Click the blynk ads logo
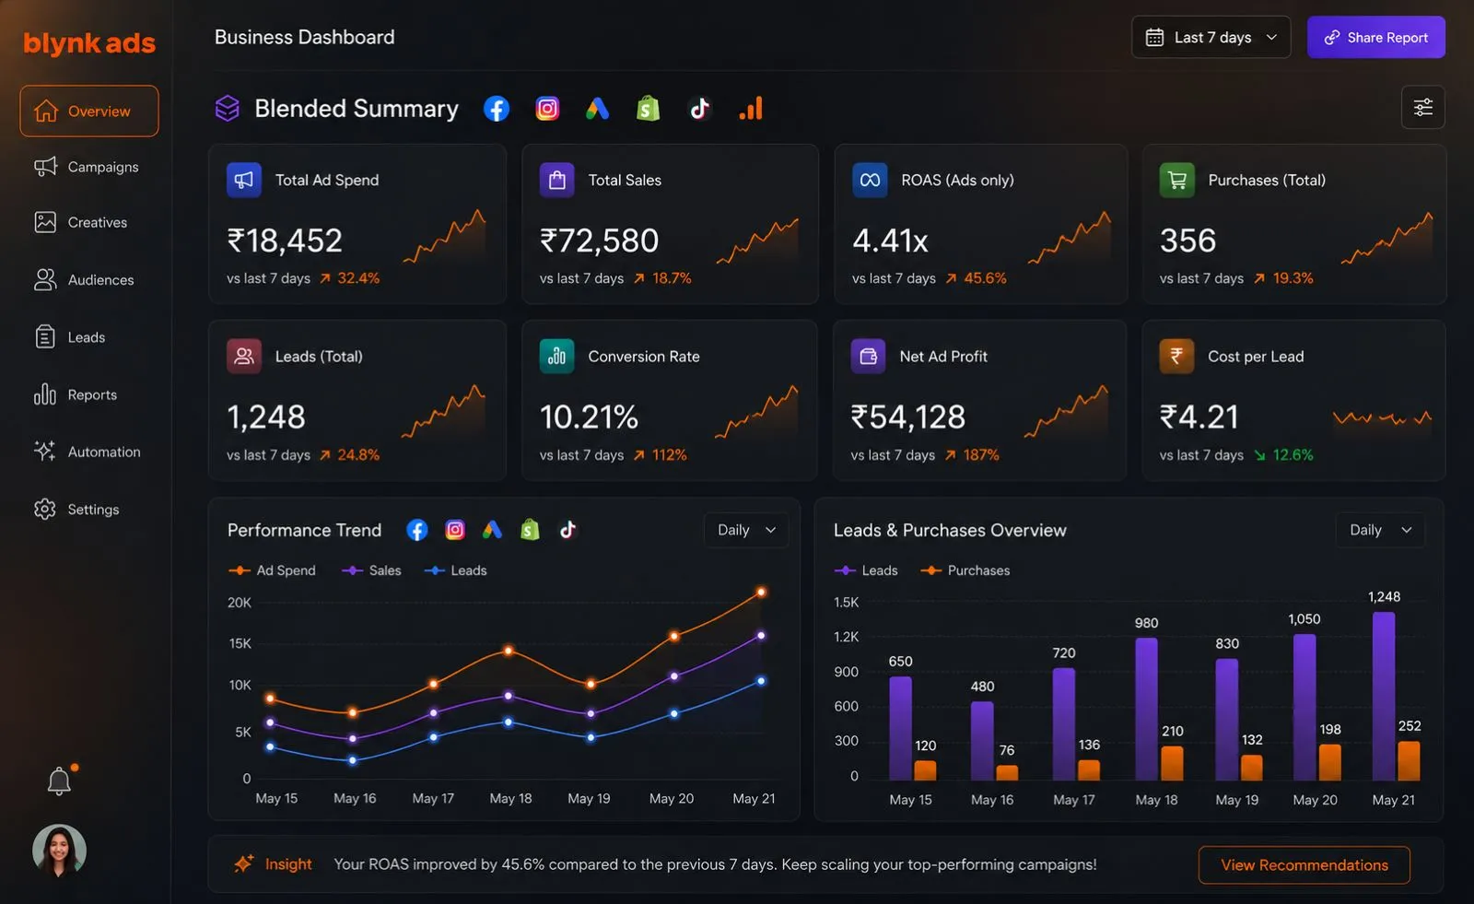Viewport: 1474px width, 904px height. (x=89, y=43)
